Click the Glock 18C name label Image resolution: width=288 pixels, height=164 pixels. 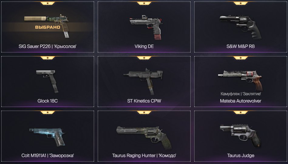pyautogui.click(x=48, y=101)
